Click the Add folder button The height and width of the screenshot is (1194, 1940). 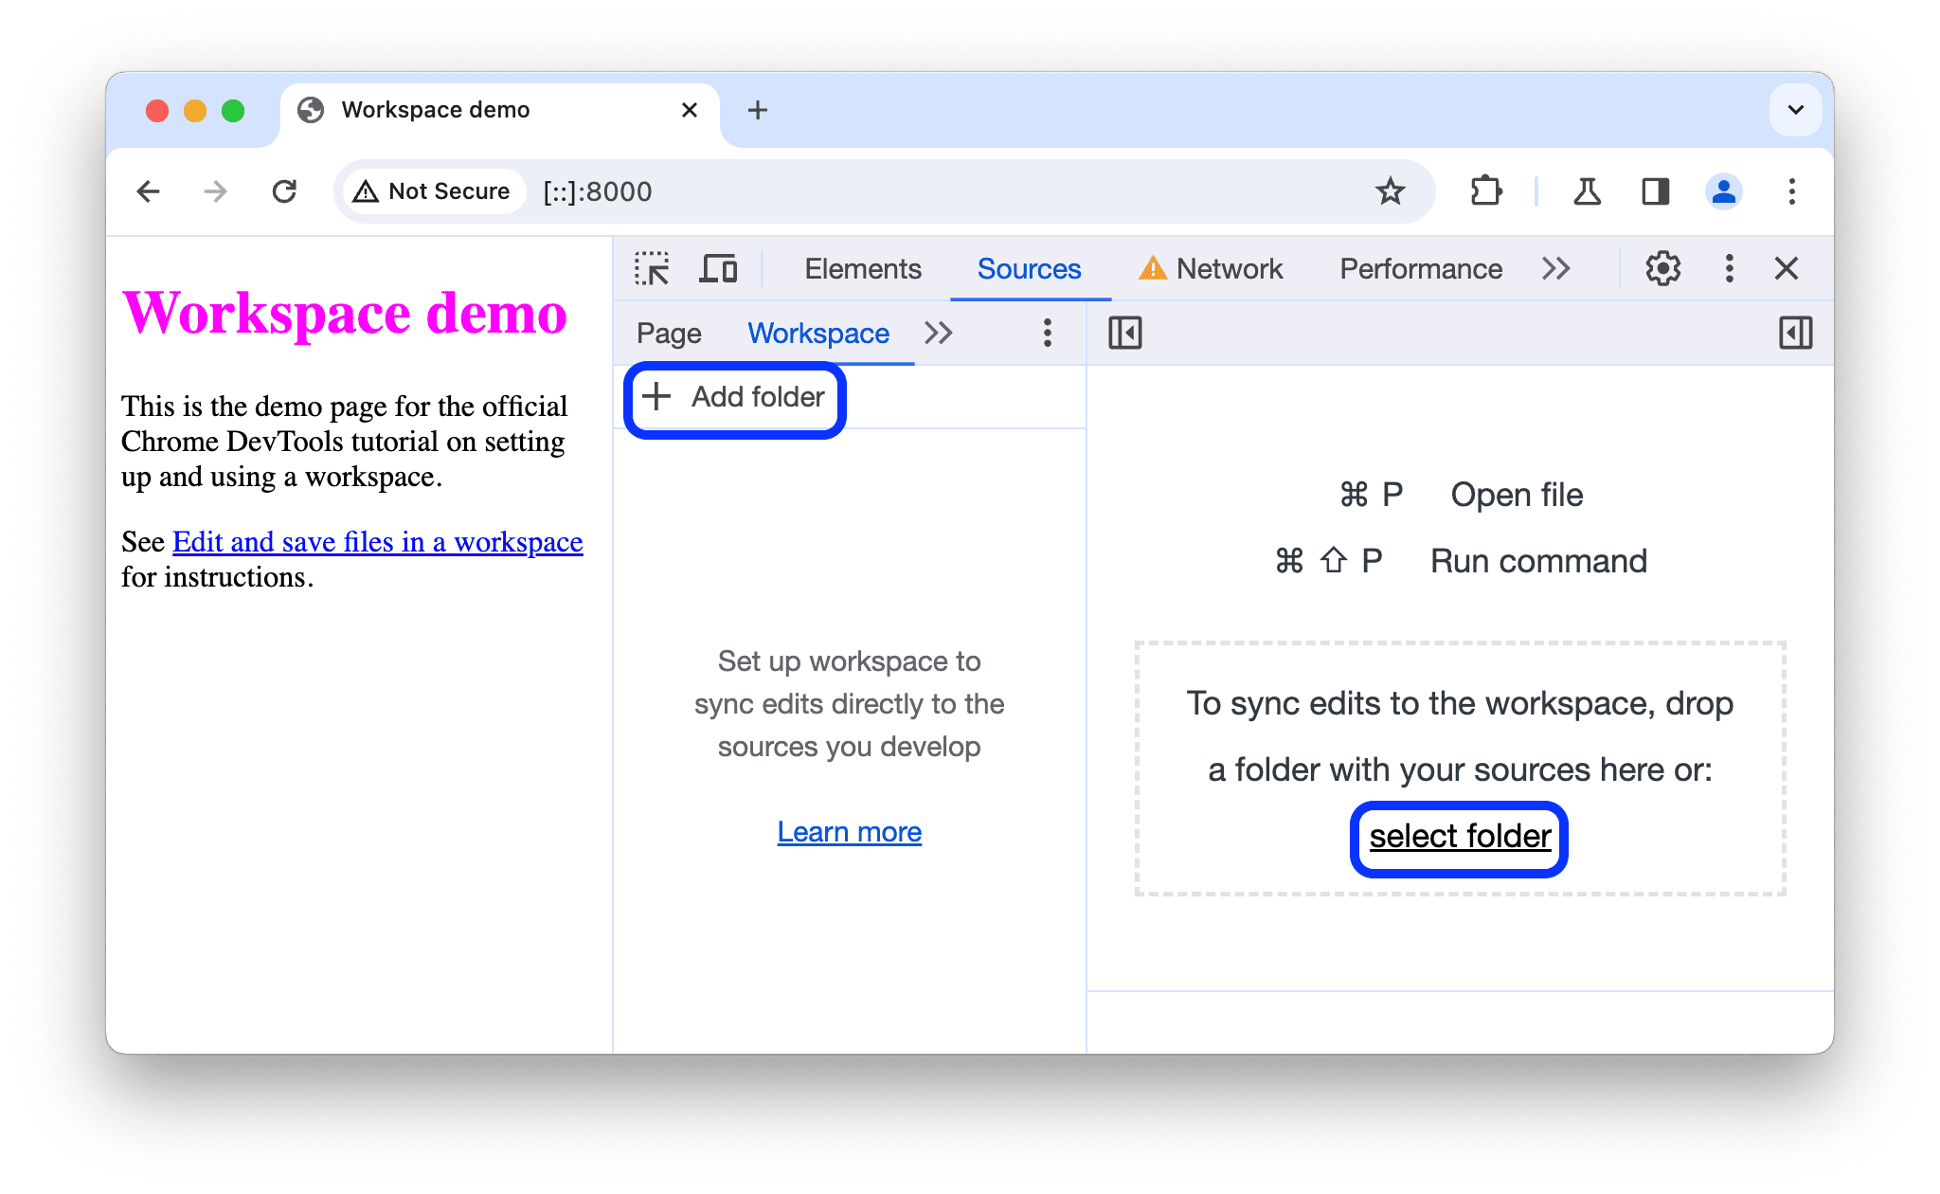coord(734,397)
